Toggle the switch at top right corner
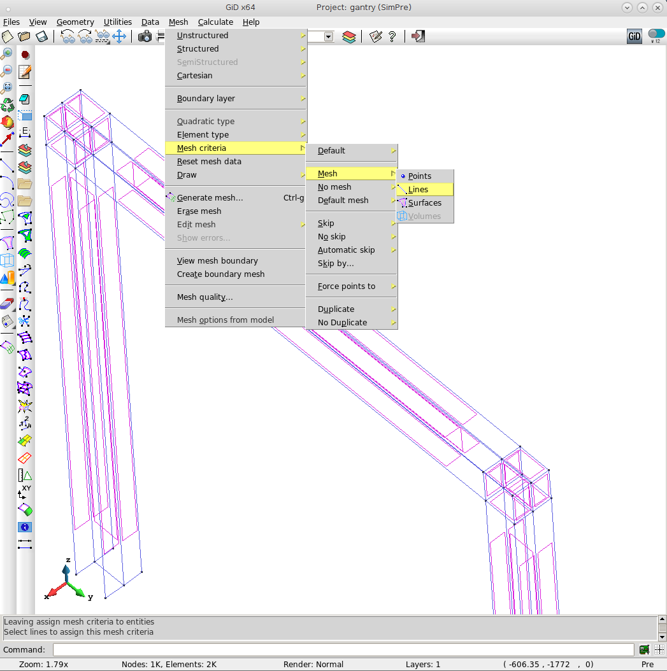This screenshot has width=667, height=671. click(x=656, y=35)
